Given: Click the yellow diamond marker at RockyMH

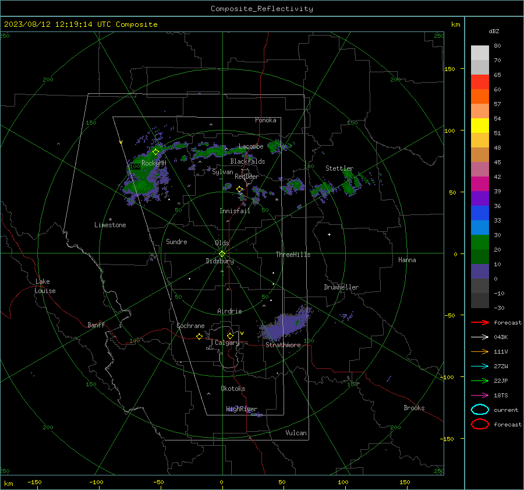Looking at the screenshot, I should pos(155,152).
